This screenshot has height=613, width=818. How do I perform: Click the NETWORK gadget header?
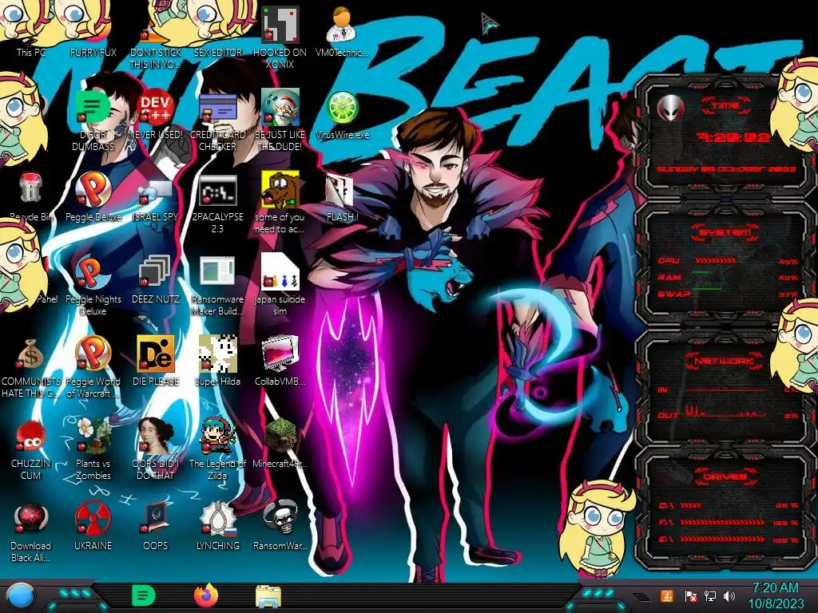(725, 361)
